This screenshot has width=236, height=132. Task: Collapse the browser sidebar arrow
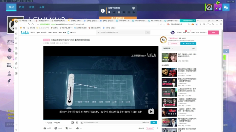click(16, 130)
